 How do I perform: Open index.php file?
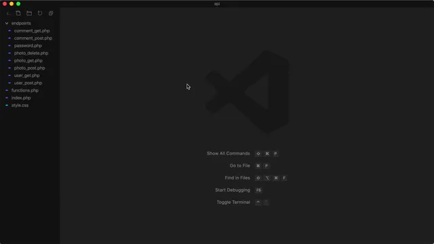(21, 98)
